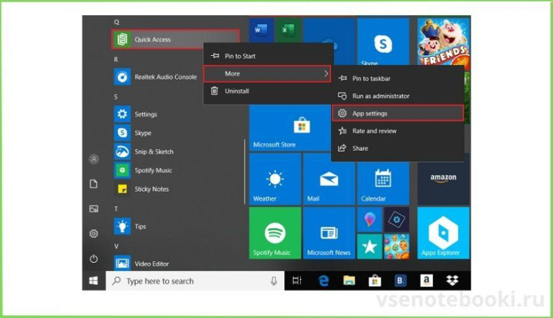
Task: Click Share in the submenu
Action: (x=398, y=149)
